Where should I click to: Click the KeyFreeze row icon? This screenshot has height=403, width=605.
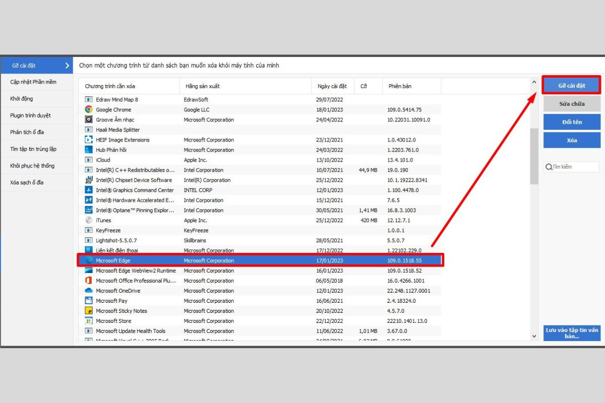[89, 230]
